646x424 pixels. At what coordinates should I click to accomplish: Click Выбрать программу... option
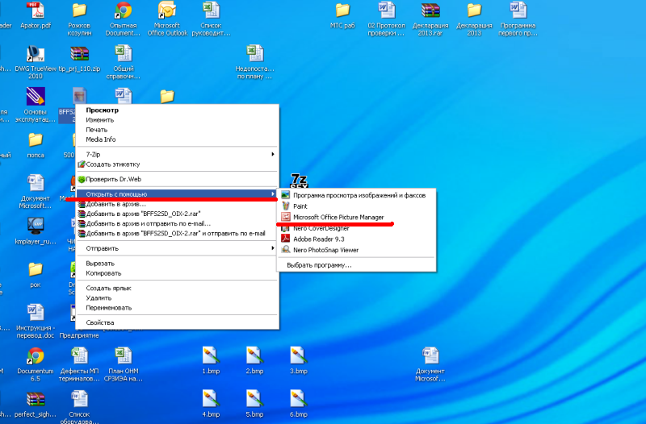point(319,265)
